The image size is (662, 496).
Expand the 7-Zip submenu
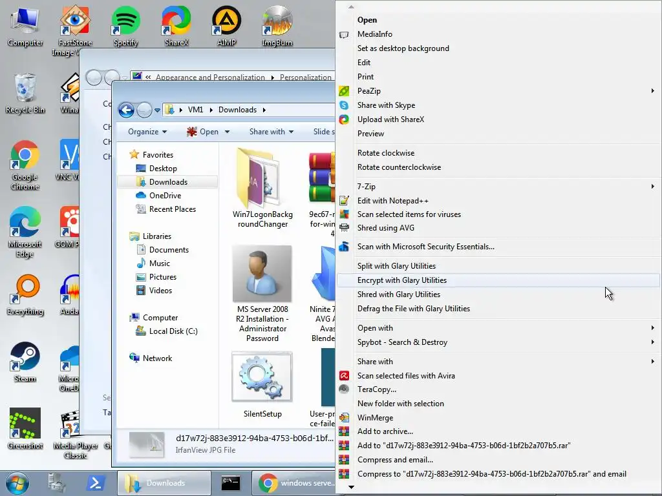pyautogui.click(x=498, y=187)
